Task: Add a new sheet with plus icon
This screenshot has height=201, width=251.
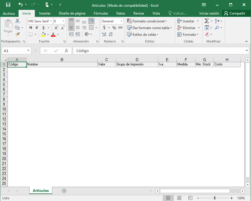Action: (x=64, y=191)
